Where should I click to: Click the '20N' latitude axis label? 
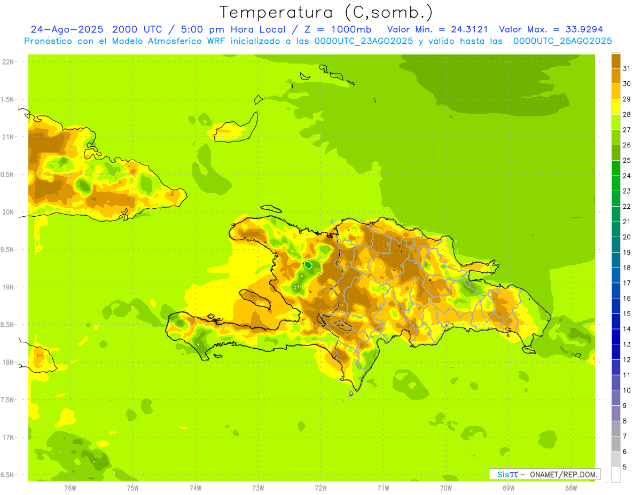pyautogui.click(x=7, y=212)
